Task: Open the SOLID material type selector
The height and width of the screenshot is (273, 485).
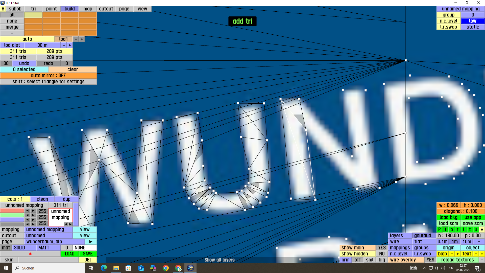Action: coord(24,248)
